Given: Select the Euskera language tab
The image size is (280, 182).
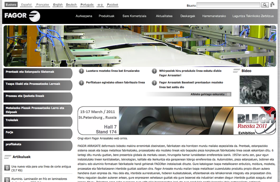Looking at the screenshot, I should (x=11, y=5).
